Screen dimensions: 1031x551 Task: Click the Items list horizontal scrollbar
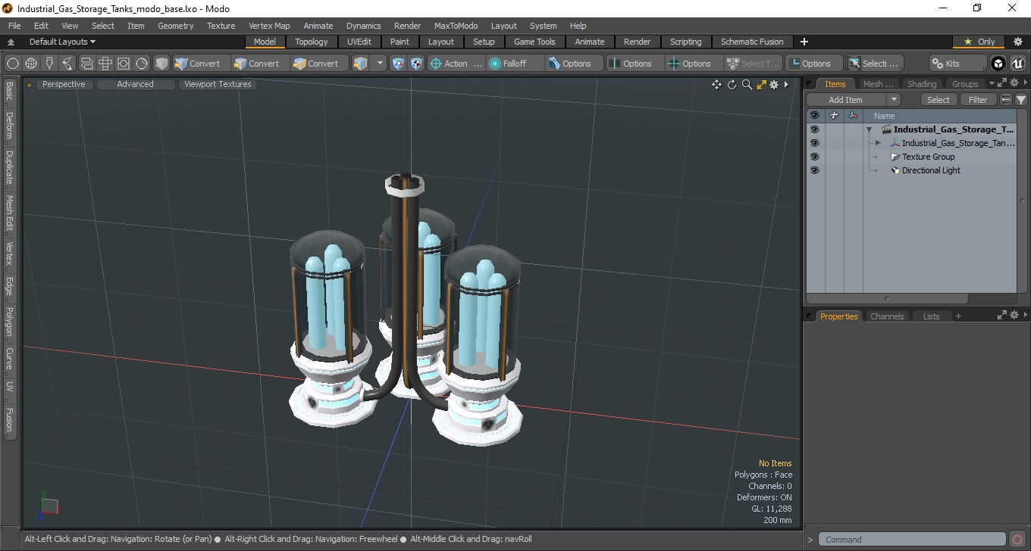click(888, 298)
